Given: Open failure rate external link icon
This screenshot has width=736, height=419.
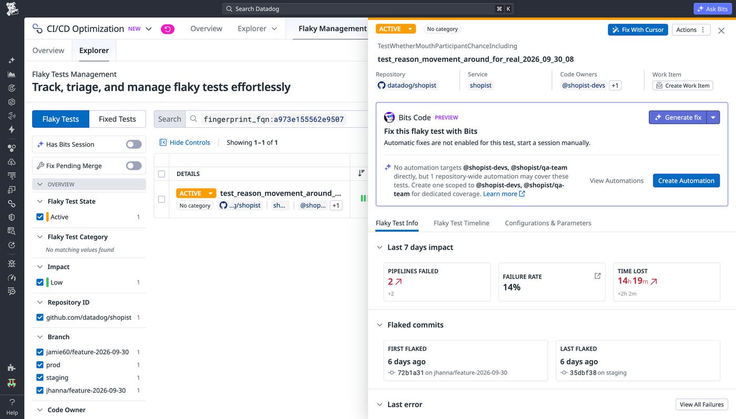Looking at the screenshot, I should (597, 276).
